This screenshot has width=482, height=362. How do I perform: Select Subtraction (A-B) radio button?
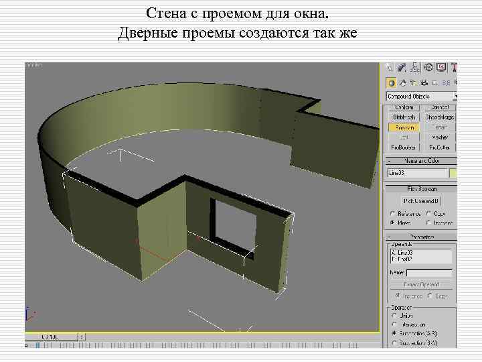coord(394,333)
